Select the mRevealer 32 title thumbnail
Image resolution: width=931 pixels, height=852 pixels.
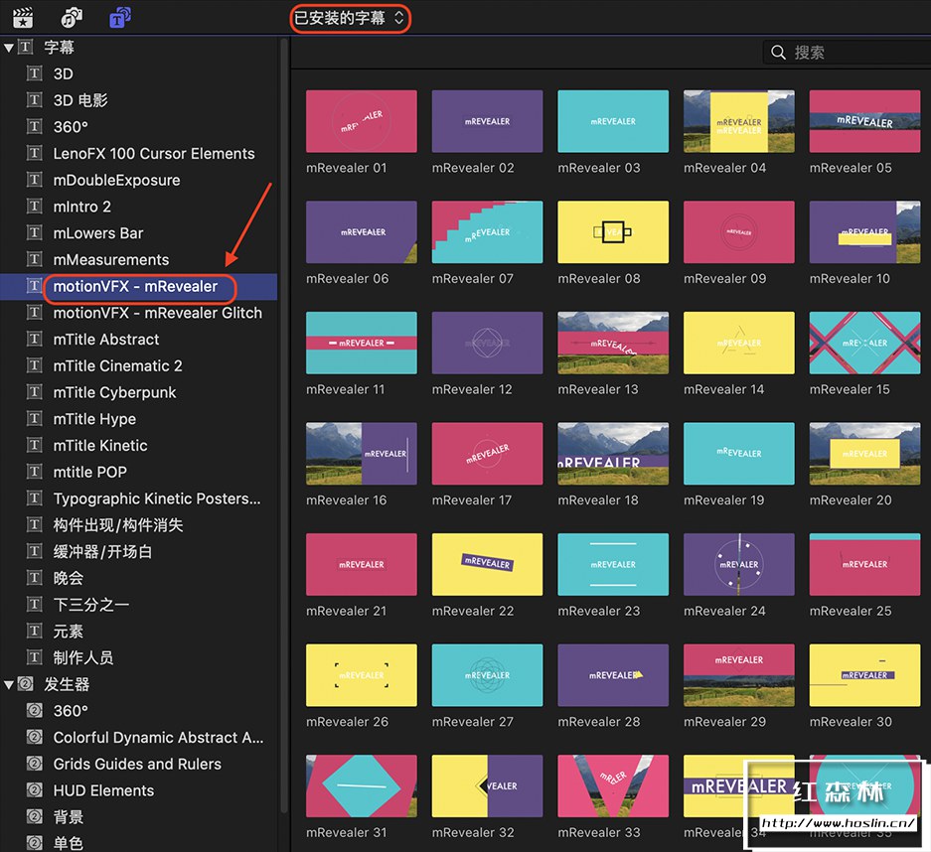click(x=487, y=786)
